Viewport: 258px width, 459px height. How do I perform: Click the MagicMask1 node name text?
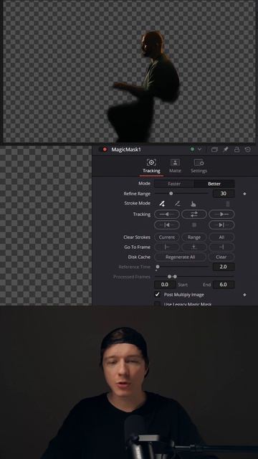(x=126, y=150)
